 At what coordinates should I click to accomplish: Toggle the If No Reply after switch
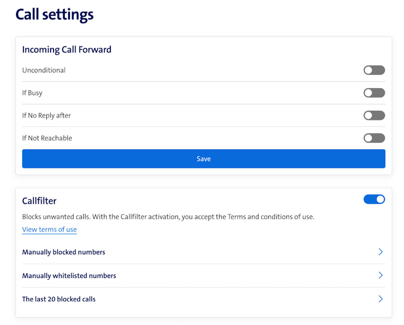[374, 115]
